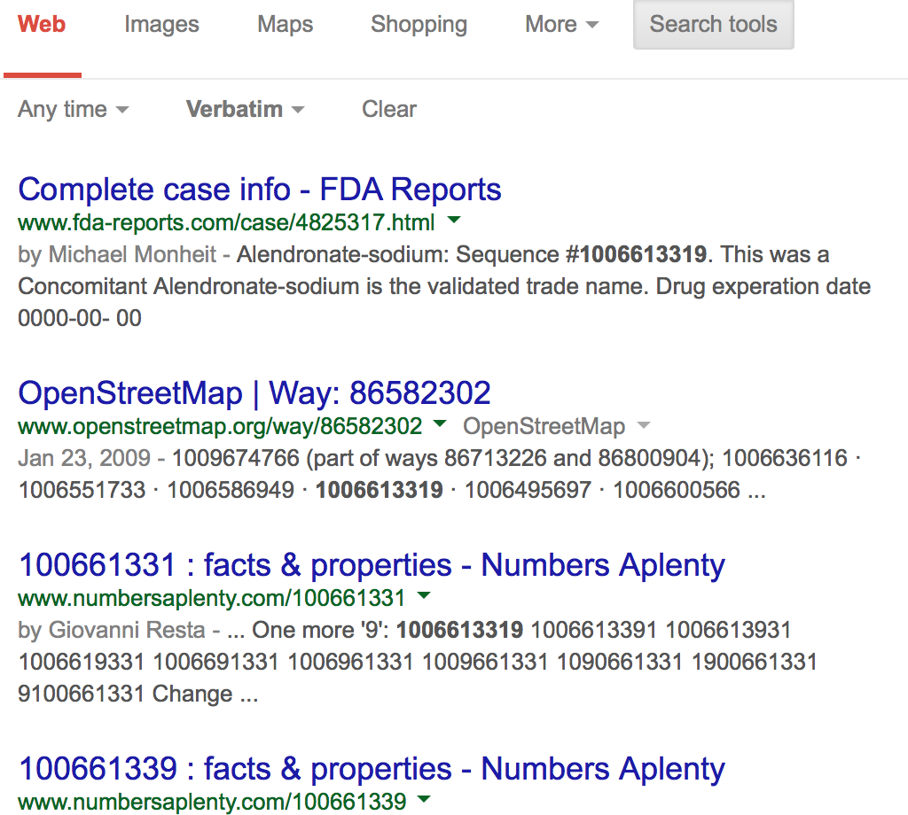
Task: Open Complete case info FDA Reports result
Action: pyautogui.click(x=260, y=190)
